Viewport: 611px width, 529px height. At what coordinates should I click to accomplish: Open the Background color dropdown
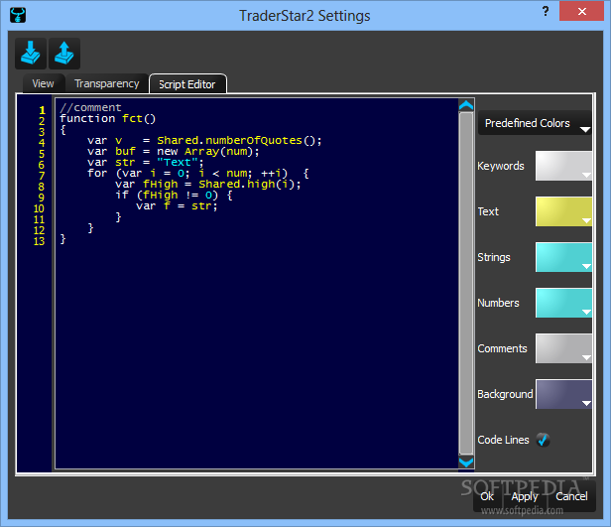(x=563, y=394)
